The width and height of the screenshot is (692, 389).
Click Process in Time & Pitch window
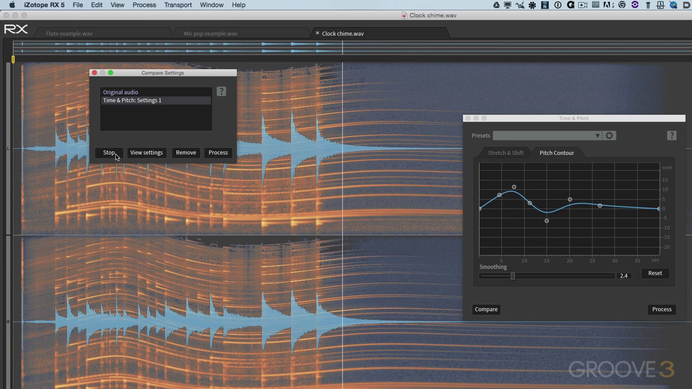[662, 309]
